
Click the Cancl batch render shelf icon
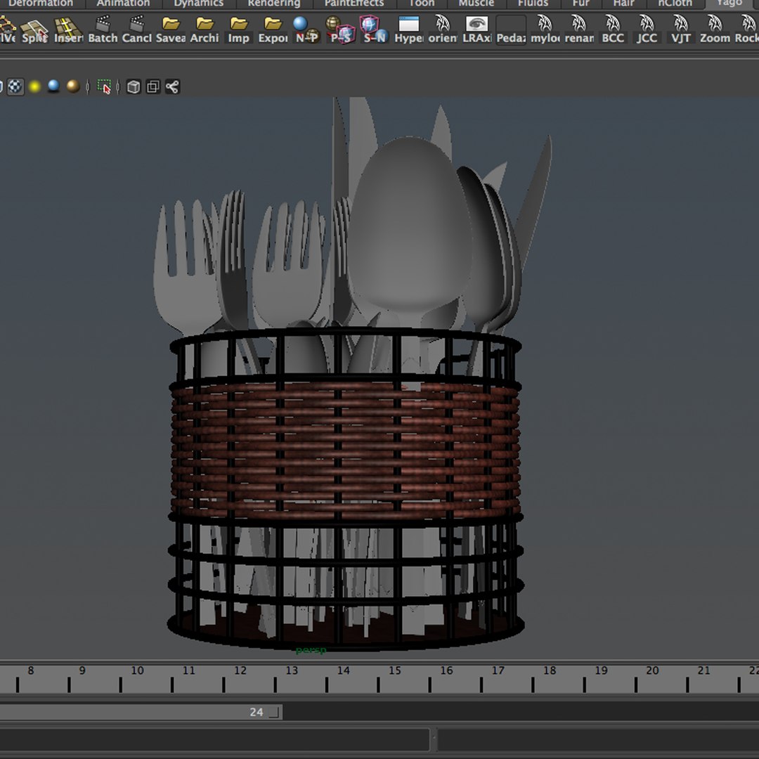tap(136, 29)
